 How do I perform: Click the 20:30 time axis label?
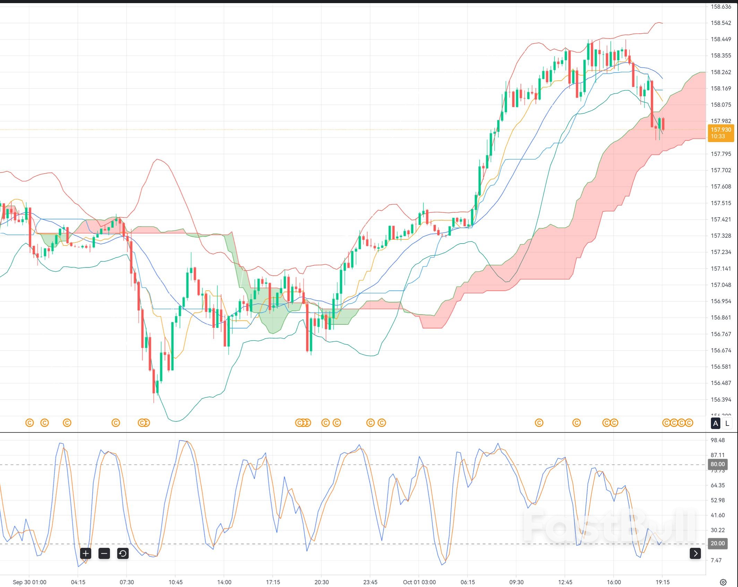(x=321, y=582)
